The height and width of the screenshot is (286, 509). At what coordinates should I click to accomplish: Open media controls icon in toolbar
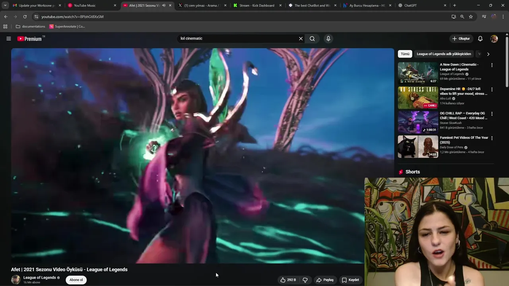click(484, 17)
